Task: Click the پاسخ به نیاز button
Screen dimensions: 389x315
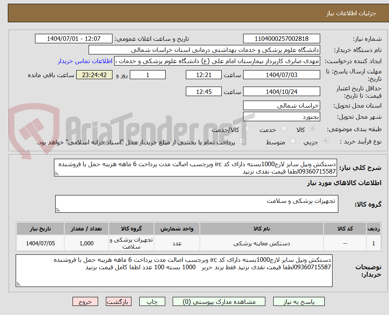Action: coord(299,301)
